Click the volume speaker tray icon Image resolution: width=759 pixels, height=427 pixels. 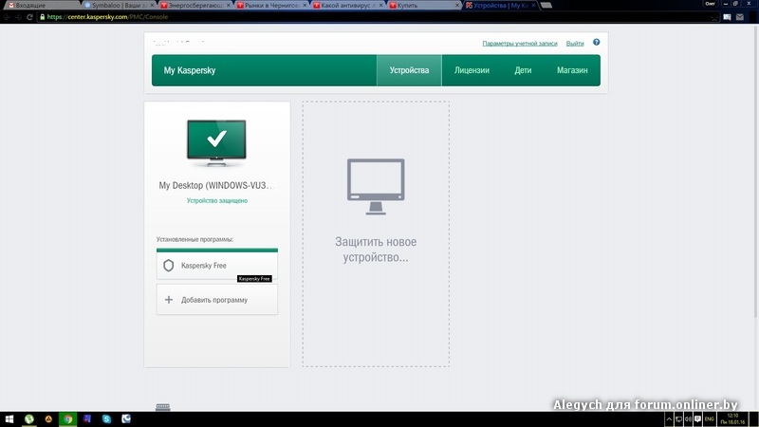(x=688, y=419)
